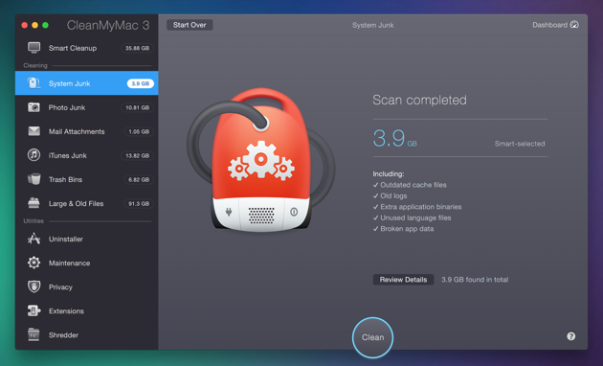Click the Dashboard gauge icon

(x=574, y=25)
